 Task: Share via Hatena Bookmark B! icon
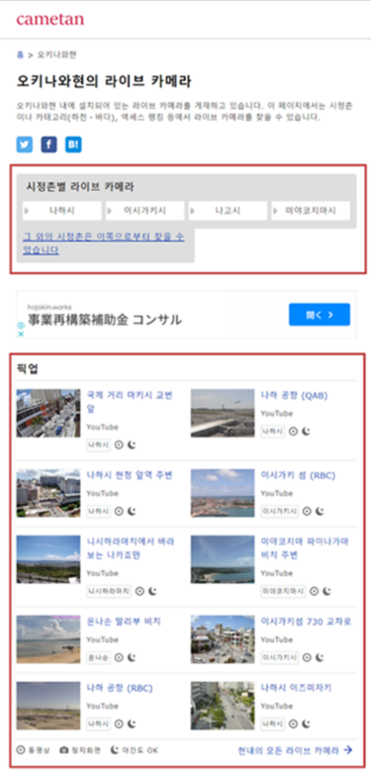[x=73, y=145]
